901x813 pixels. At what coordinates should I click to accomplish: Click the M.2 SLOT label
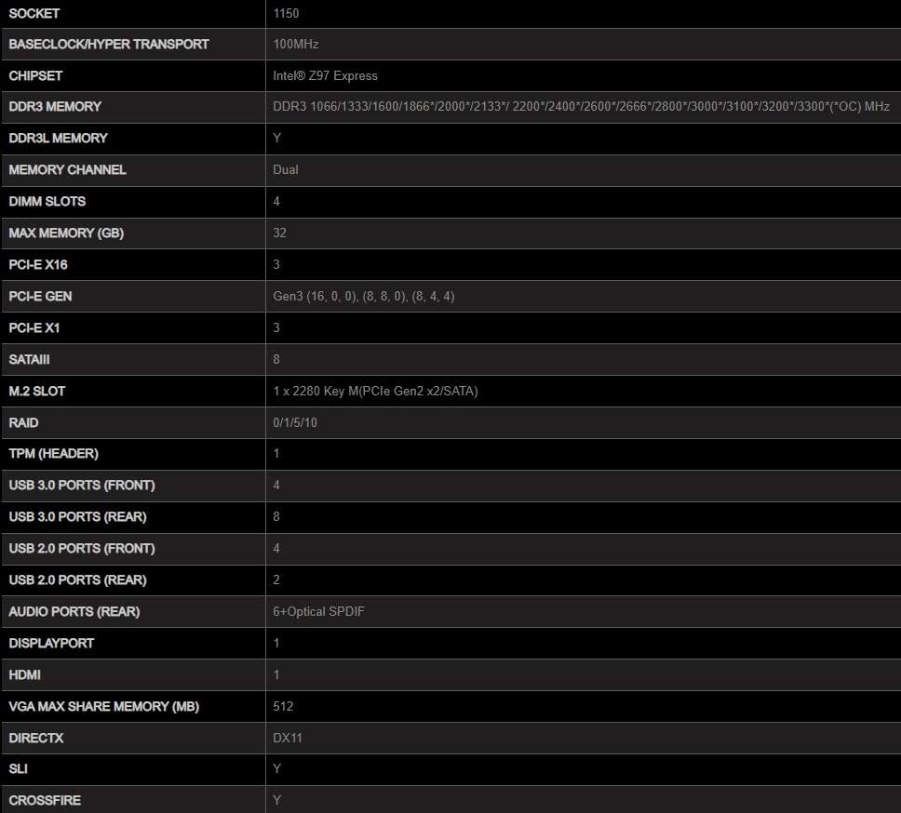(36, 391)
